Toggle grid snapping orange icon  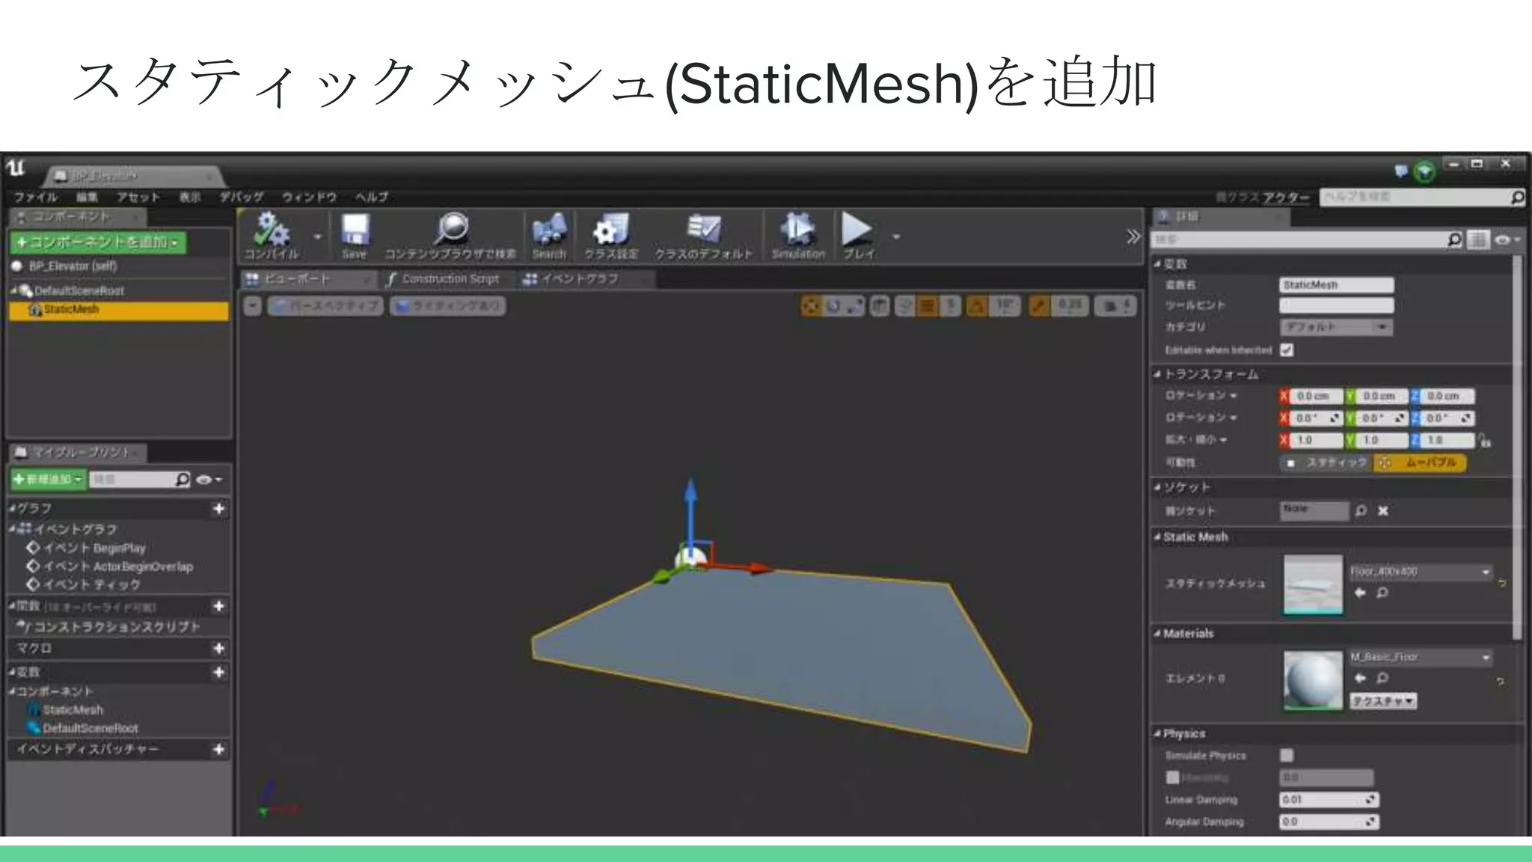[928, 306]
